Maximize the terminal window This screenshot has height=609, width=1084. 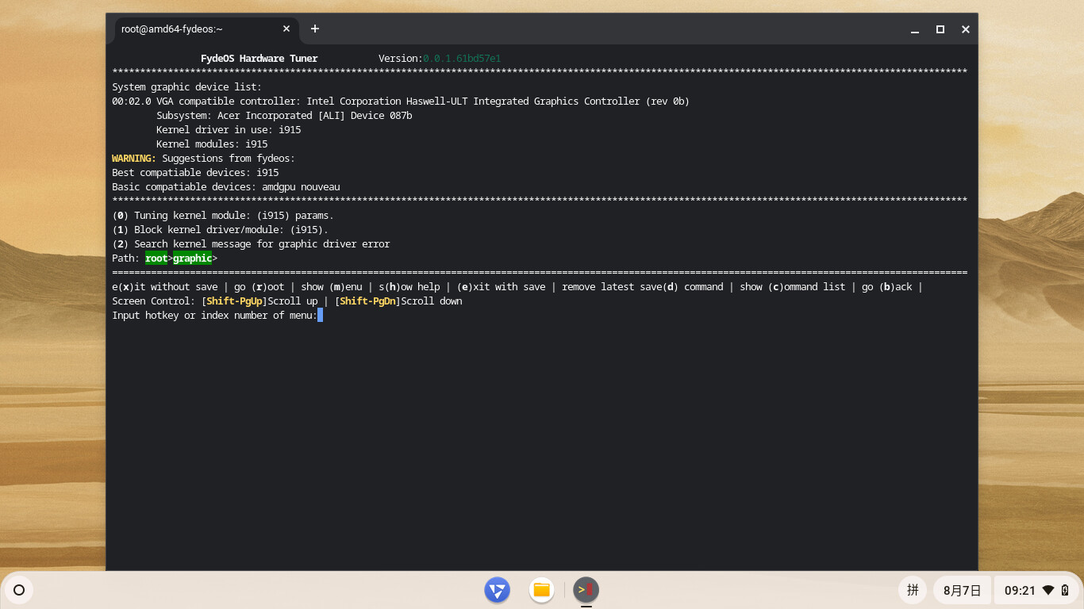tap(940, 29)
